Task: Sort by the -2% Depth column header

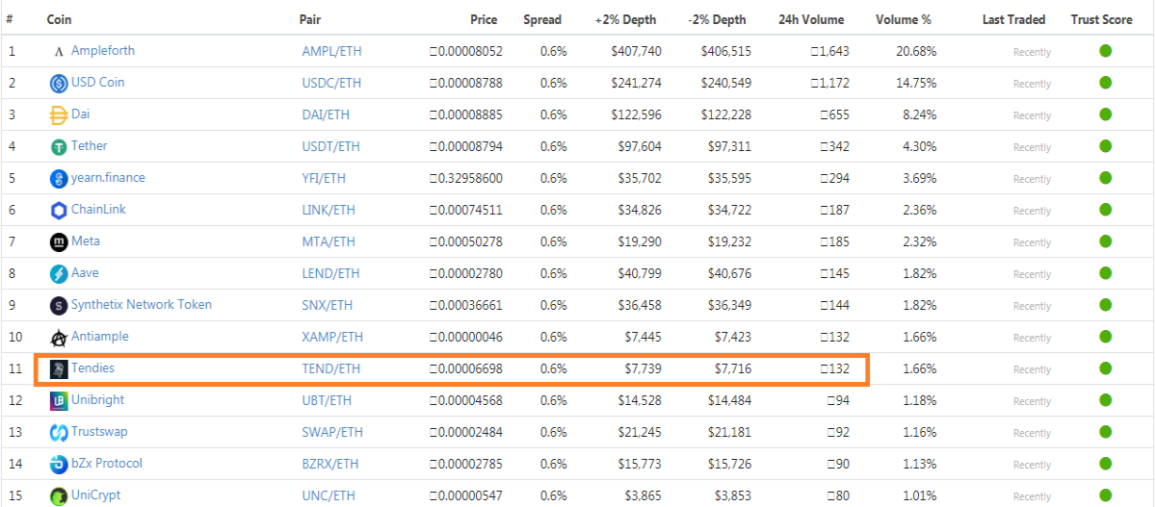Action: click(717, 19)
